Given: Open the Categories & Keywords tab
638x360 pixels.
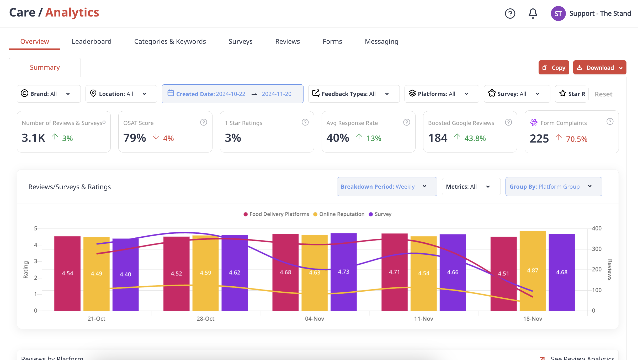Looking at the screenshot, I should tap(170, 41).
